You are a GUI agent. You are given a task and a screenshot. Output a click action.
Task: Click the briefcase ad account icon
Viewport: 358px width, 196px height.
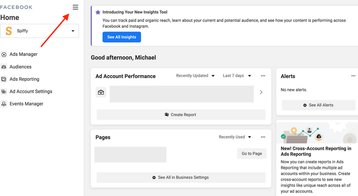pos(100,92)
